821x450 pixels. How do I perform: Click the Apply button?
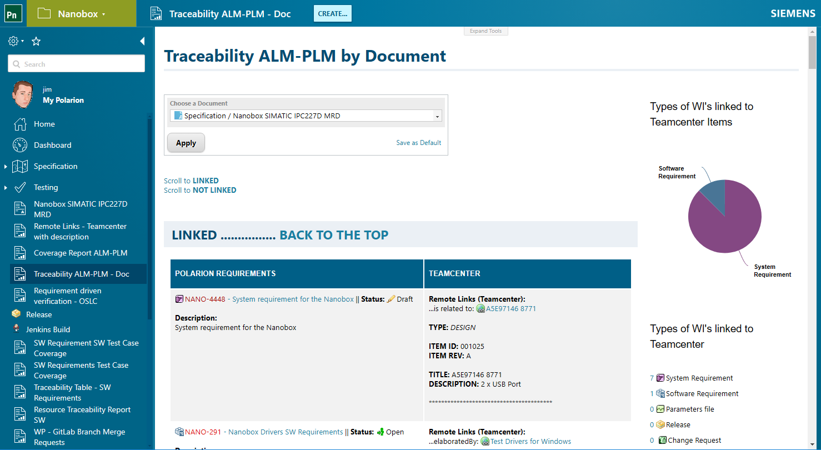186,142
